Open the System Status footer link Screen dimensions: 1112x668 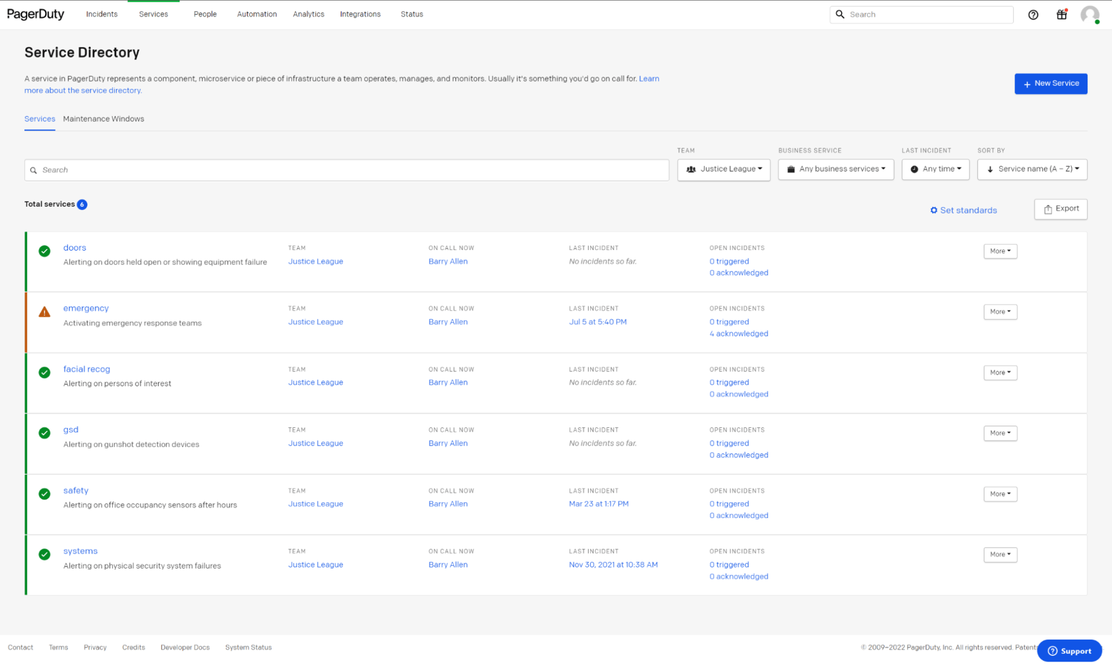248,647
